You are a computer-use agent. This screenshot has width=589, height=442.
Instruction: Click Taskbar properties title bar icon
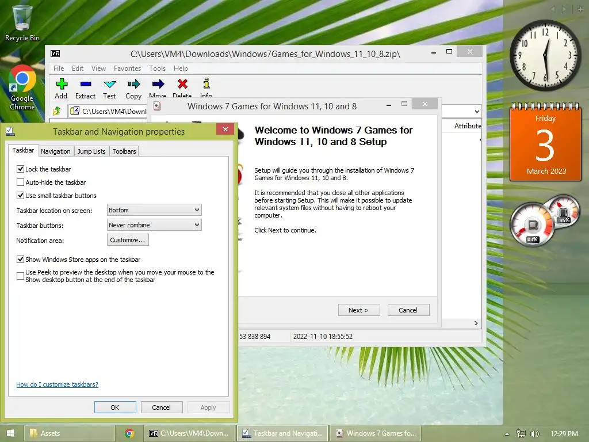[10, 131]
